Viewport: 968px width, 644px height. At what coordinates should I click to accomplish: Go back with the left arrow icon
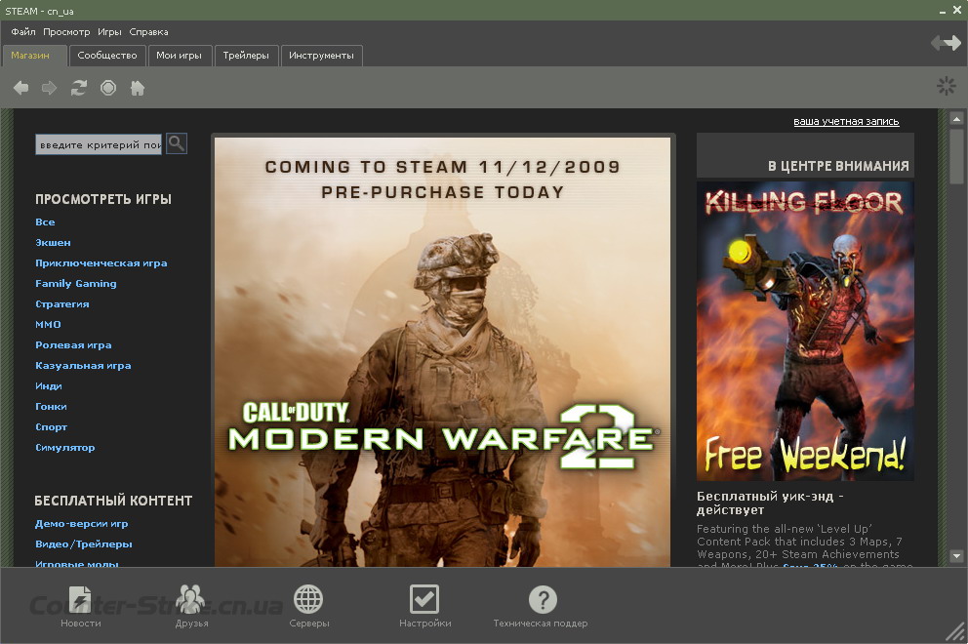[x=21, y=88]
